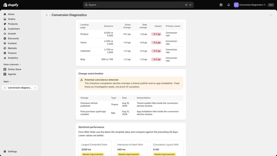Open Settings in sidebar

[x=12, y=151]
